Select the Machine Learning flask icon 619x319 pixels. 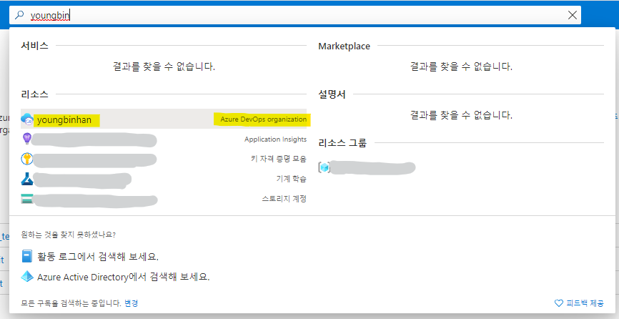pyautogui.click(x=27, y=179)
